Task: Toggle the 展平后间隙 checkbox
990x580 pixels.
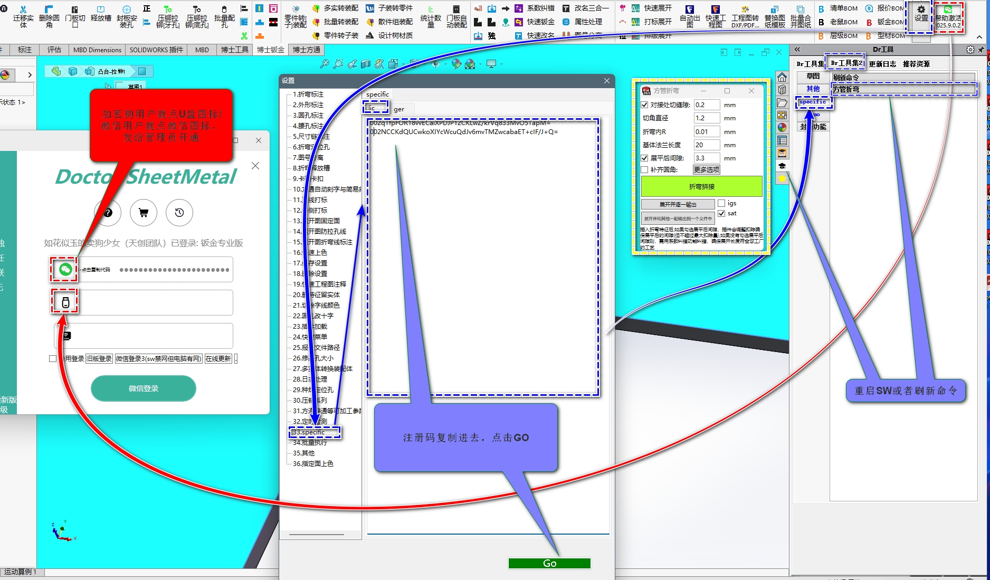Action: point(644,158)
